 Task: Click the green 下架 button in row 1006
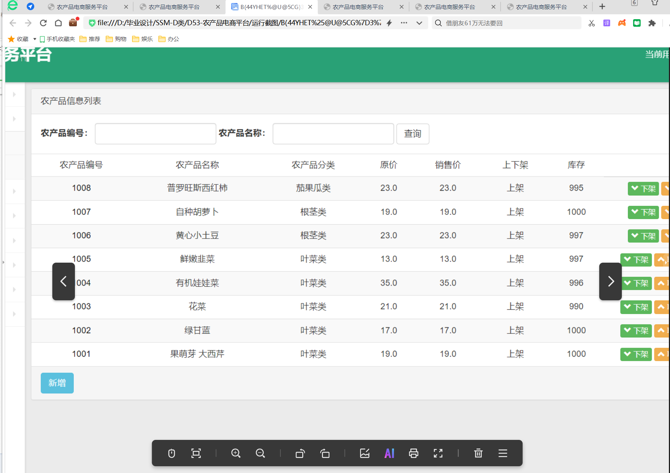643,236
